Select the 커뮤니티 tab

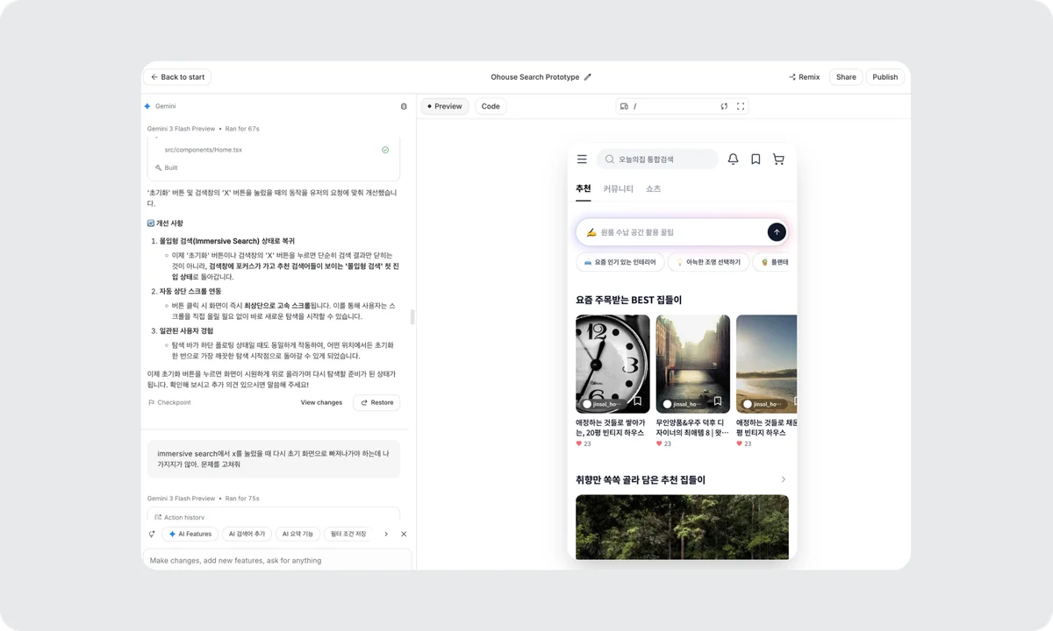coord(618,189)
